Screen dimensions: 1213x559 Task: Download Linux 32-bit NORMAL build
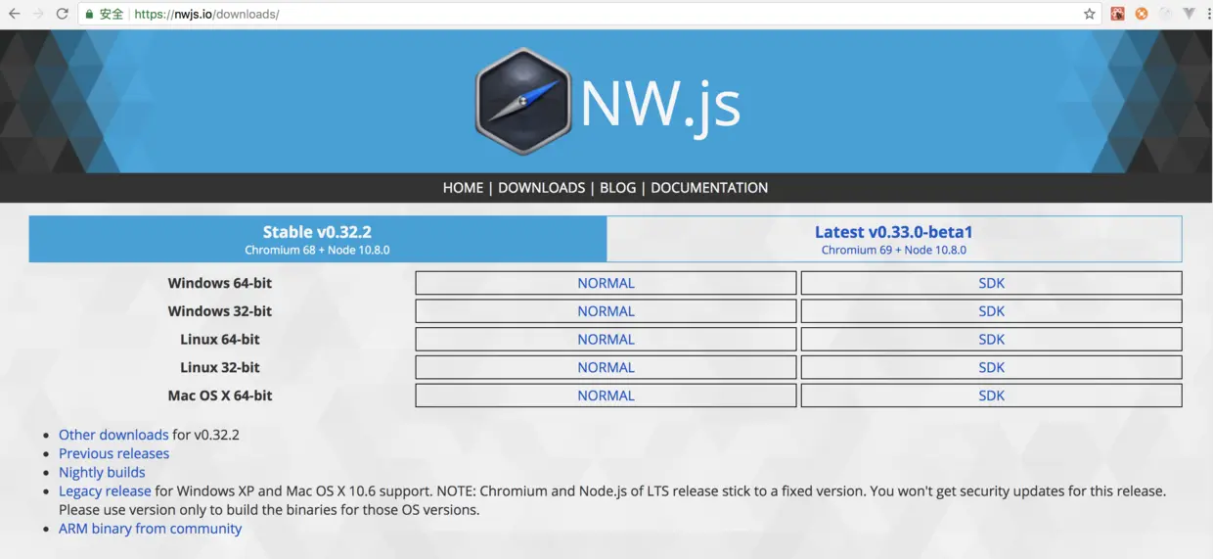coord(606,368)
